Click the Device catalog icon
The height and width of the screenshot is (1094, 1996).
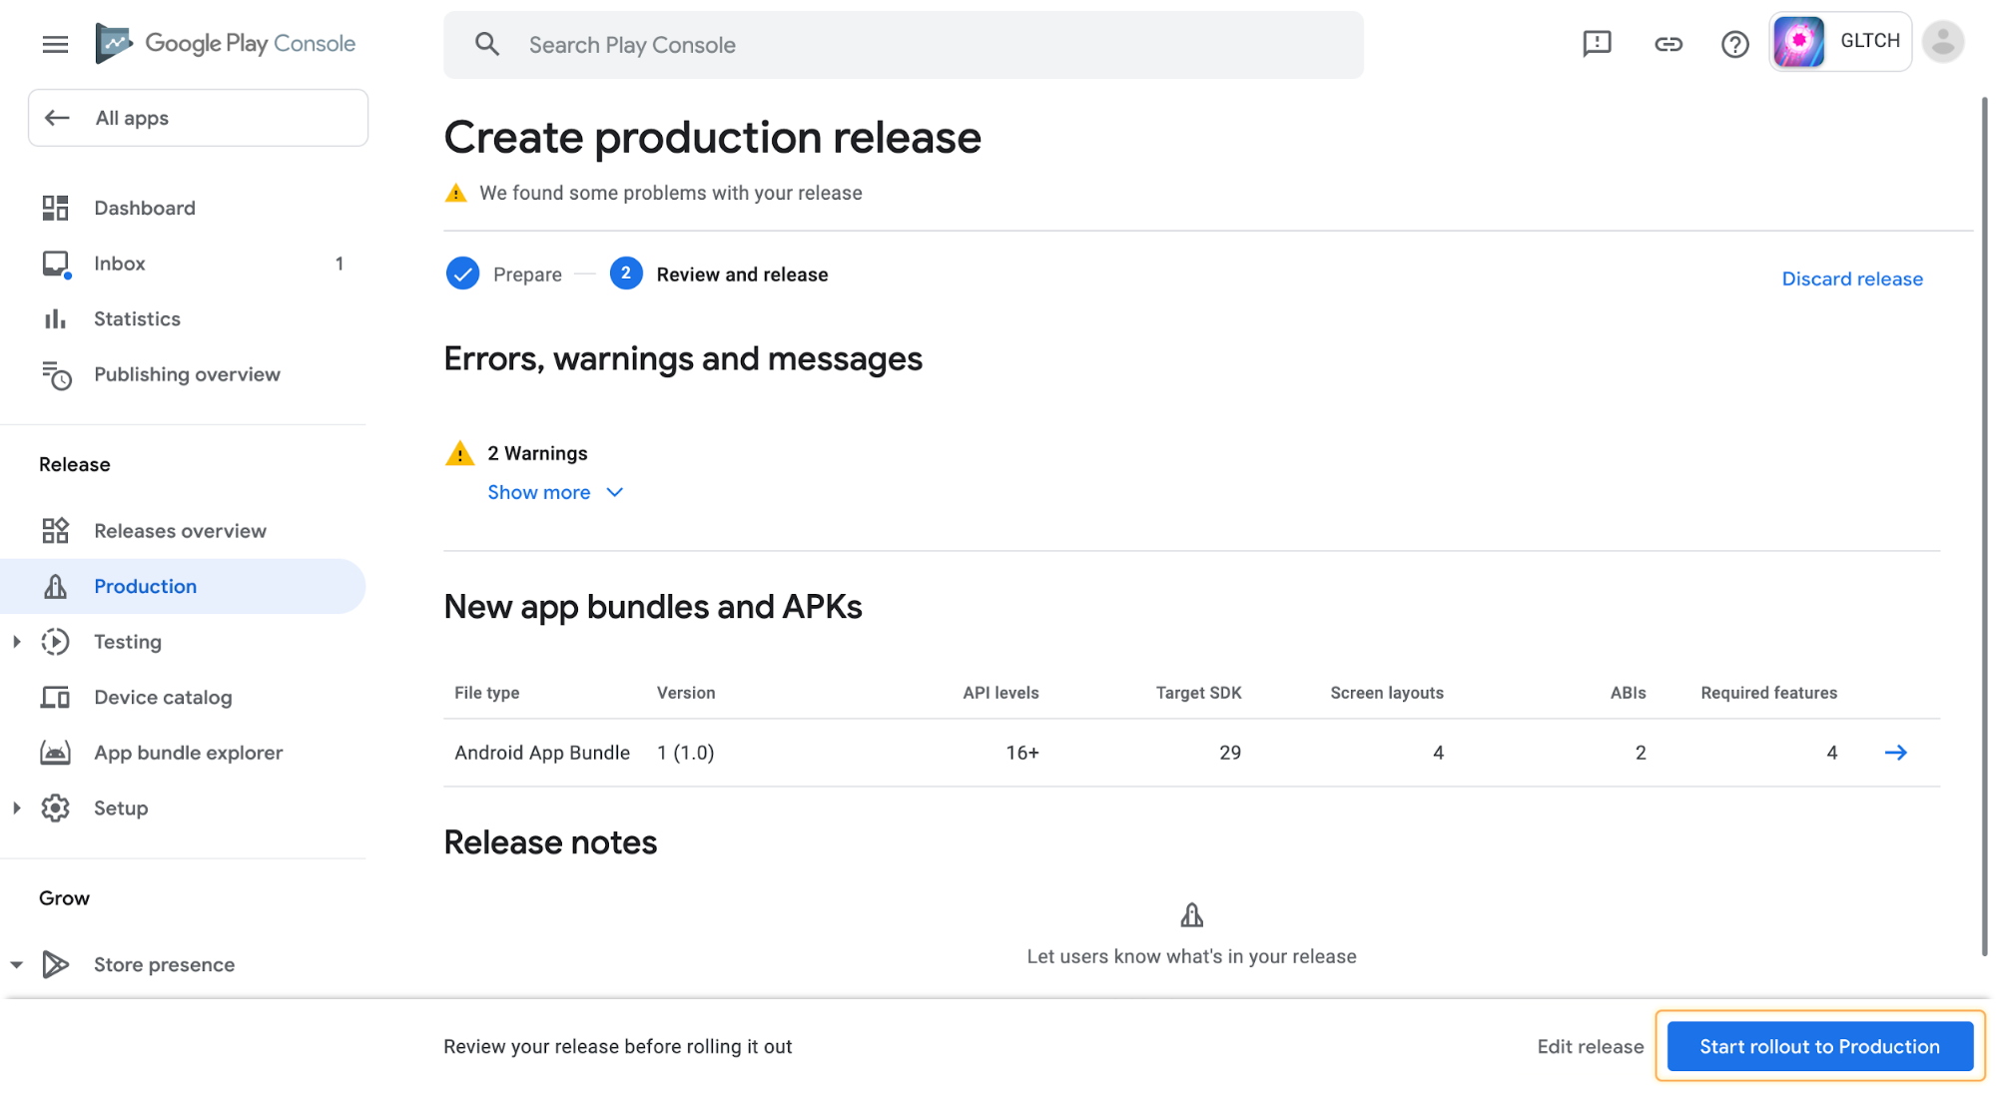[55, 697]
